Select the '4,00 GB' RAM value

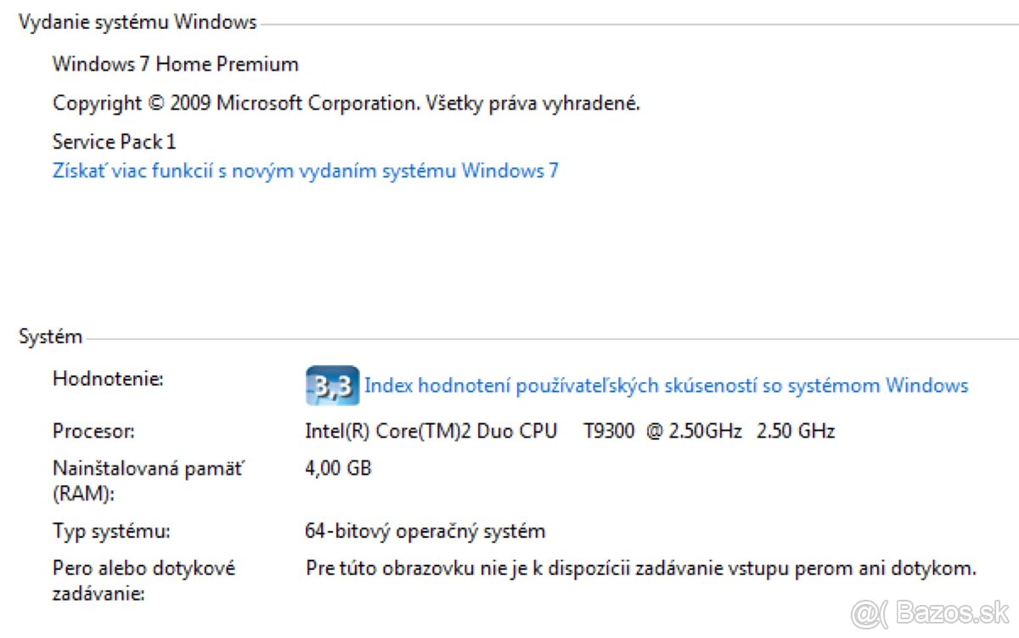[337, 467]
